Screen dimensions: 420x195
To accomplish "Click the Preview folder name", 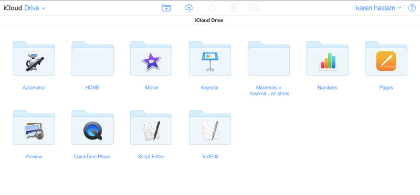I will tap(34, 157).
